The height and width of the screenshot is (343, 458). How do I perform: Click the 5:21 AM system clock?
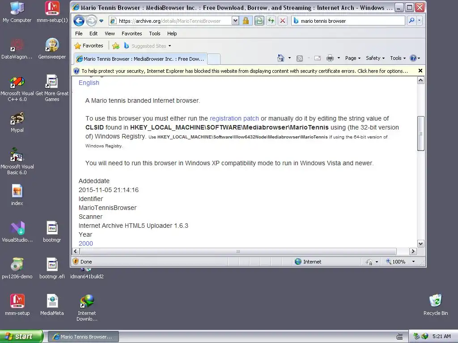tap(441, 336)
